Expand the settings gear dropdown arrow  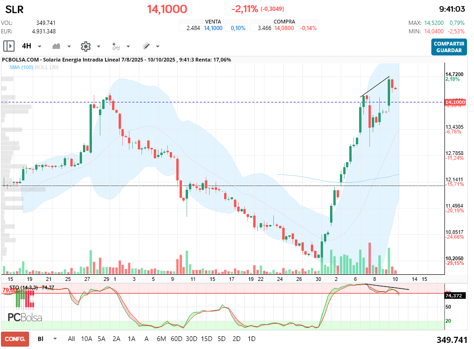[98, 47]
